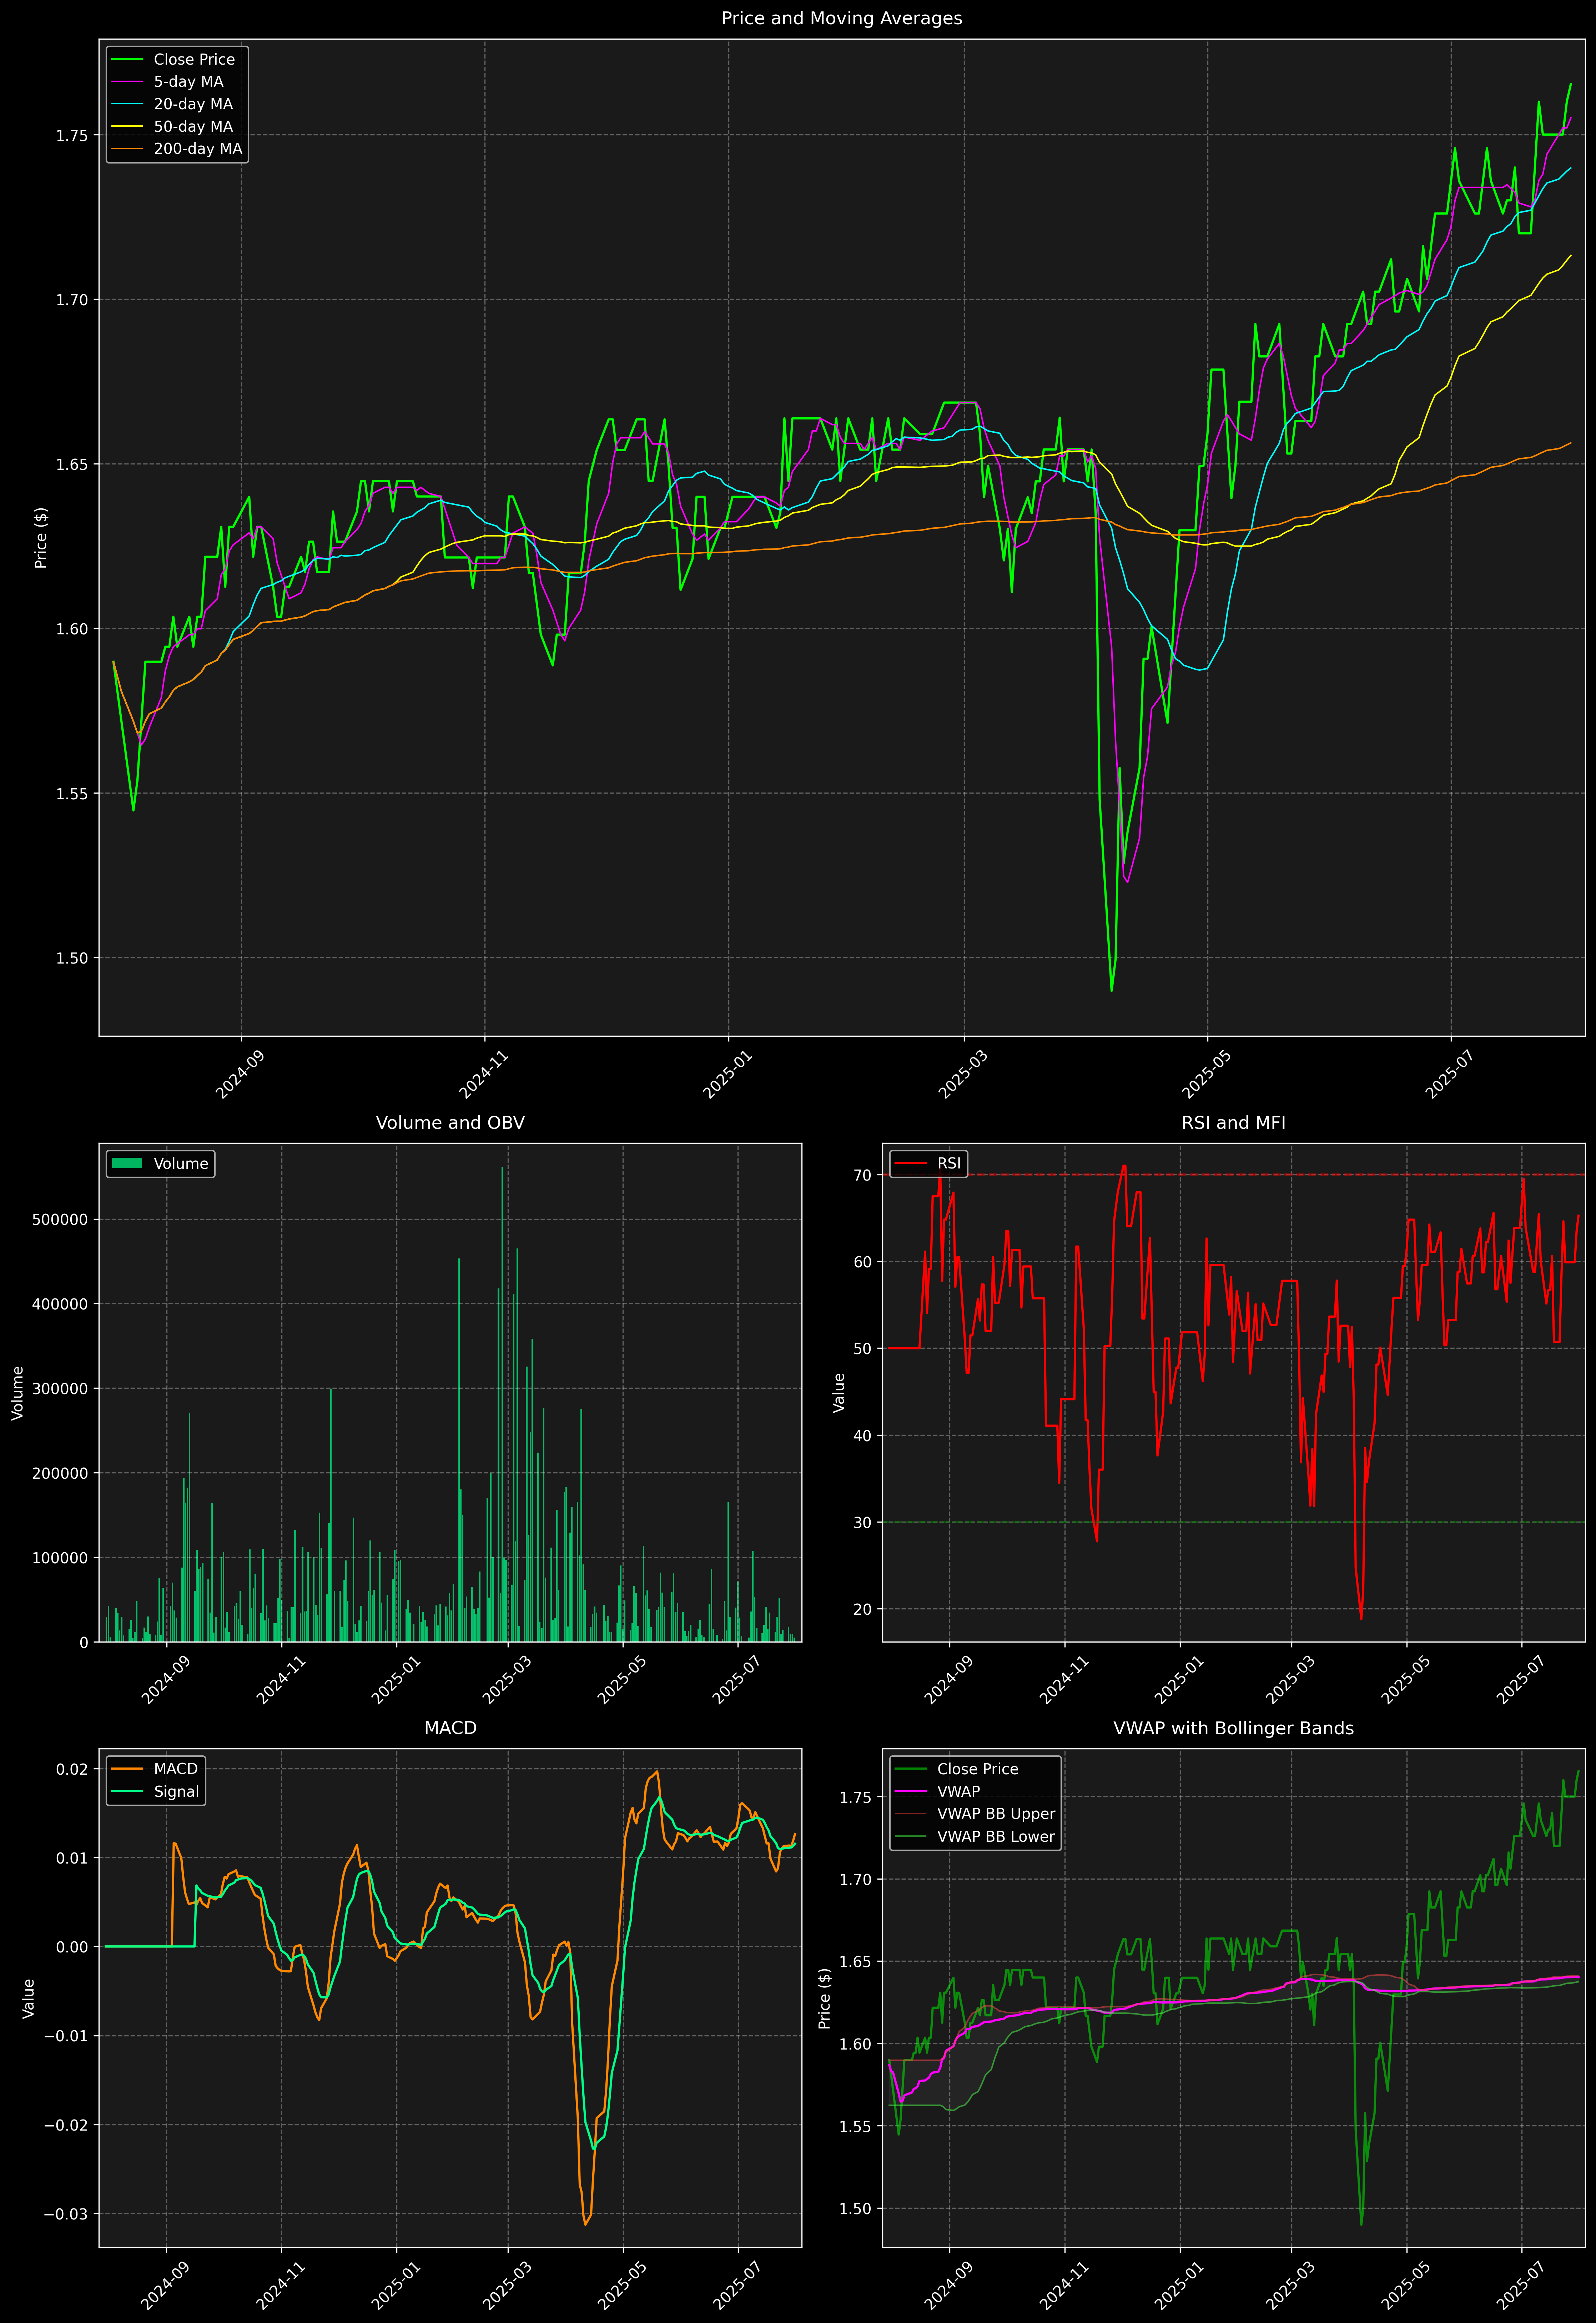Click the "Price ($)" axis label of top chart
1596x2323 pixels.
click(x=41, y=538)
